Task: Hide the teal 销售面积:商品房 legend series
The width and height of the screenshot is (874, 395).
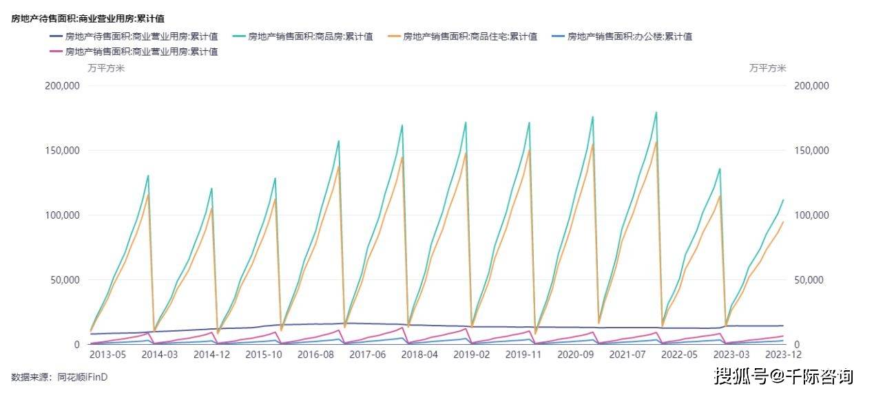Action: tap(303, 36)
